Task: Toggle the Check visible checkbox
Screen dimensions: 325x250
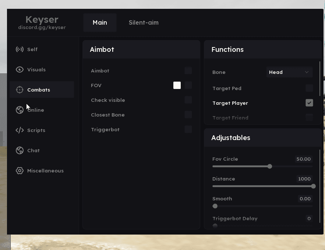Action: click(188, 100)
